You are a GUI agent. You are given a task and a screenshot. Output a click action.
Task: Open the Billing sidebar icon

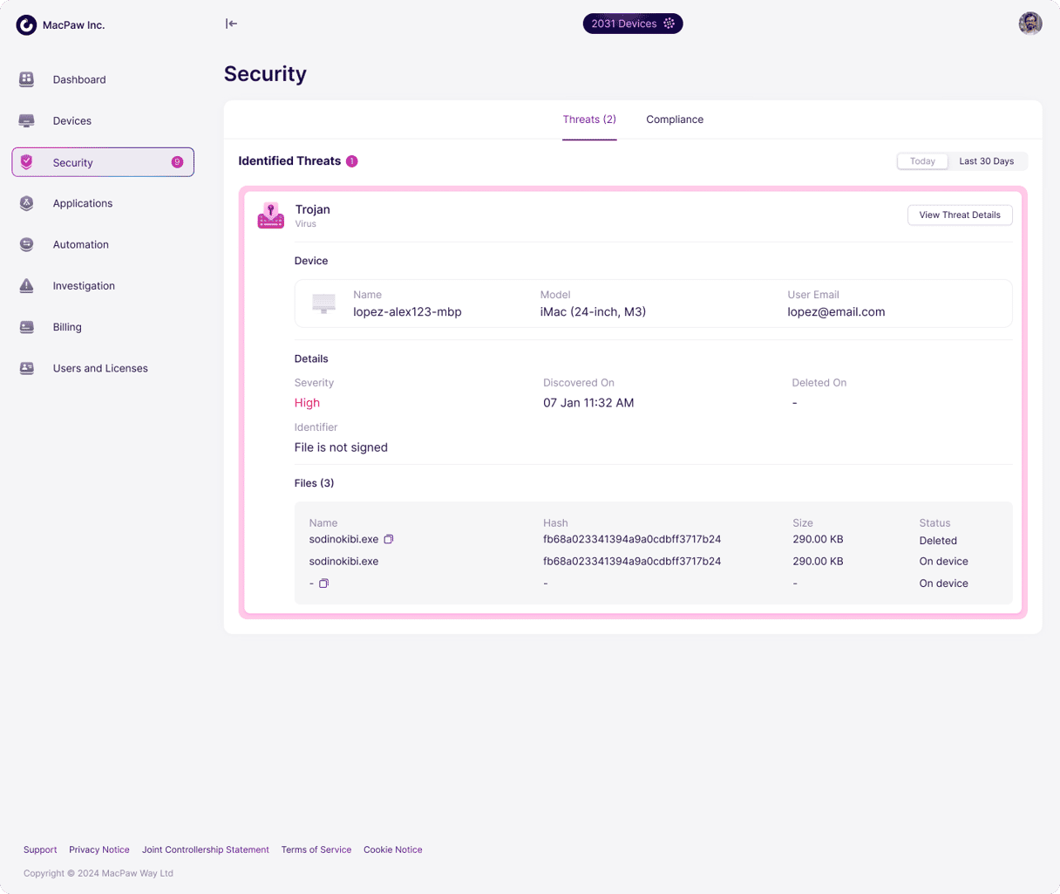pos(27,327)
